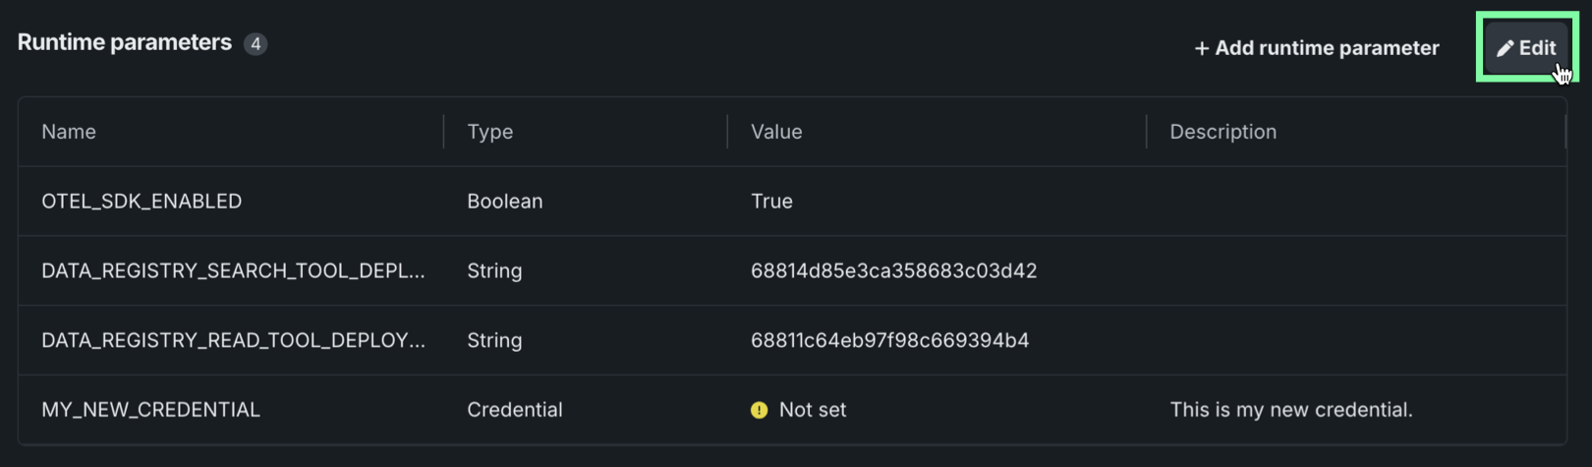Viewport: 1592px width, 467px height.
Task: Select the DATA_REGISTRY_READ_TOOL_DEPLOY... parameter name
Action: pyautogui.click(x=233, y=340)
